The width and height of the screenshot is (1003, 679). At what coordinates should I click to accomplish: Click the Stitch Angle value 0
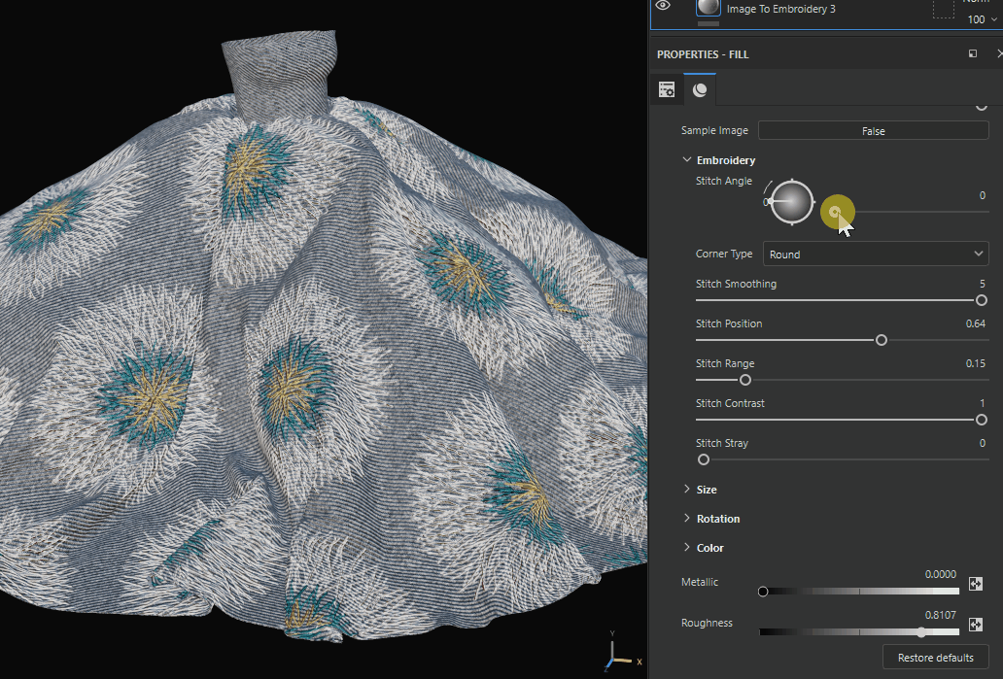click(983, 195)
